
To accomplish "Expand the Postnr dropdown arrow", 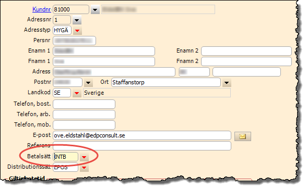I will click(88, 83).
